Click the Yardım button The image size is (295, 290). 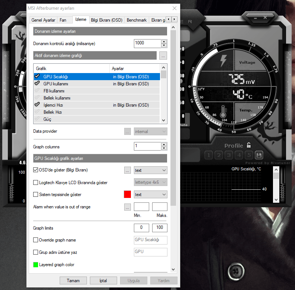[164, 281]
